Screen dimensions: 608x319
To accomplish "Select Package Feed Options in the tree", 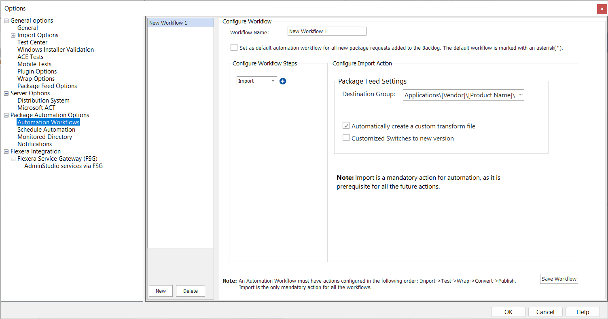I will (x=47, y=86).
